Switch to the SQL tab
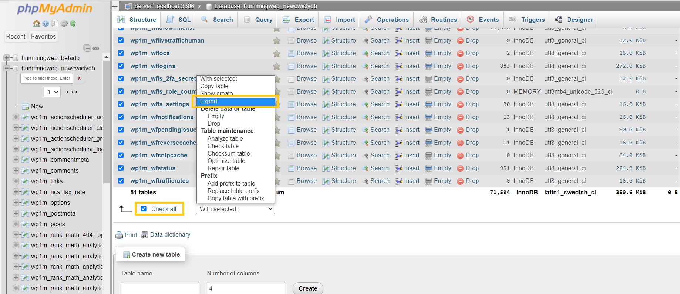 [178, 20]
